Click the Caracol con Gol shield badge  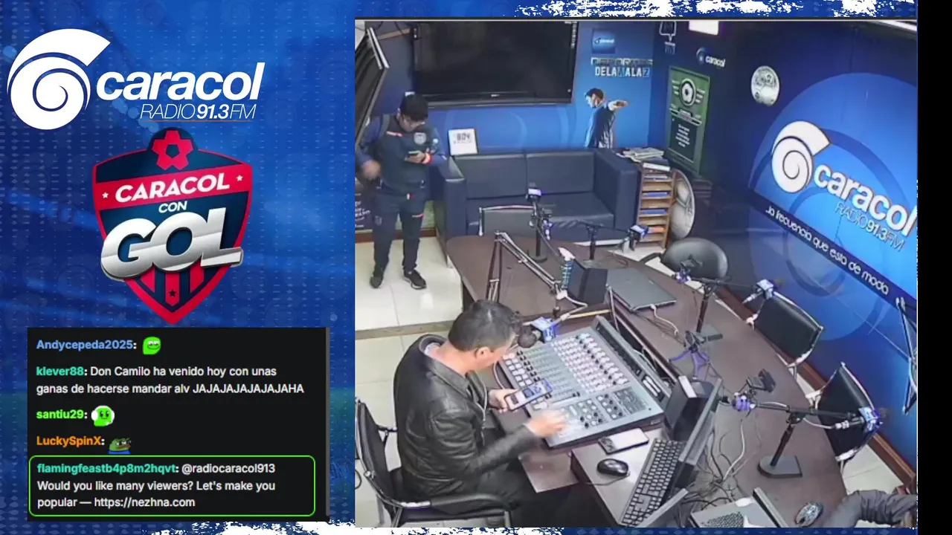coord(172,226)
